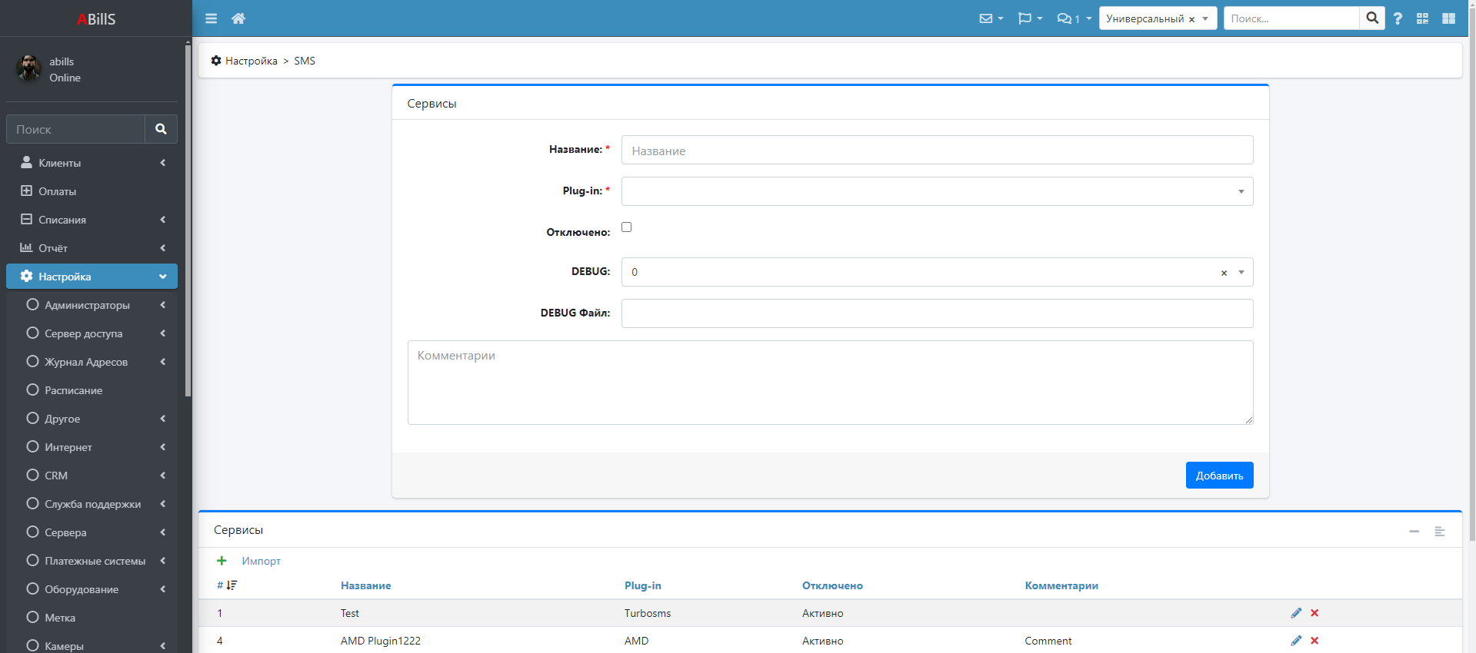Toggle the Отключено checkbox
The height and width of the screenshot is (653, 1476).
coord(626,227)
